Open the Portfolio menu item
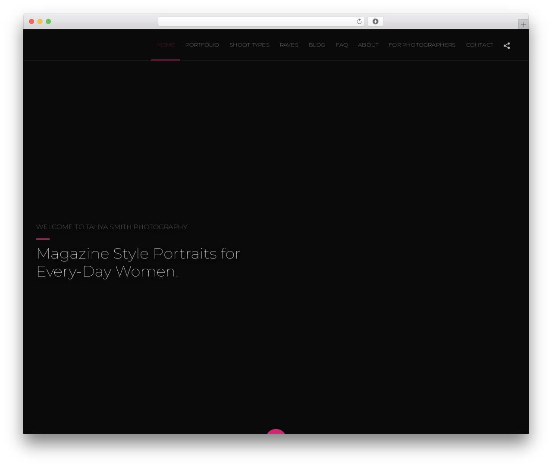Screen dimensions: 552x467 202,45
